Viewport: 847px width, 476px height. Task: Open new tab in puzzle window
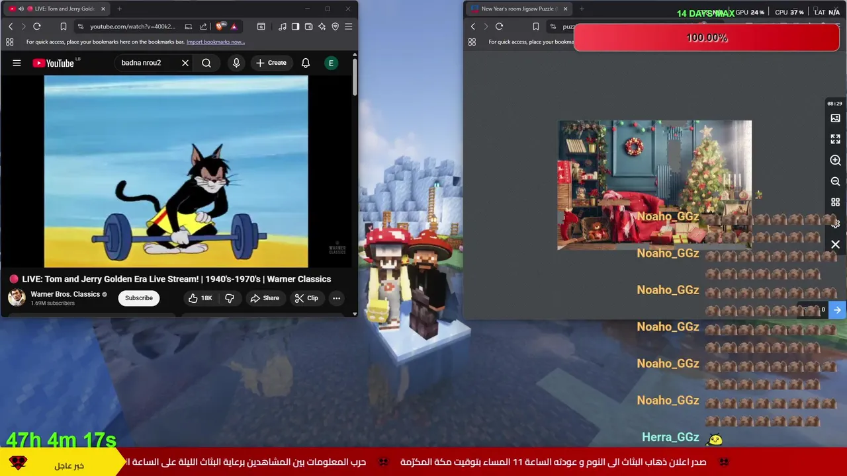[x=582, y=9]
